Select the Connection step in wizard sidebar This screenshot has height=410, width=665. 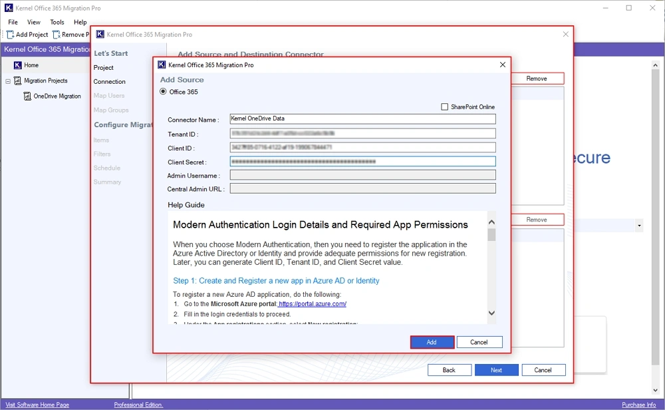coord(110,81)
